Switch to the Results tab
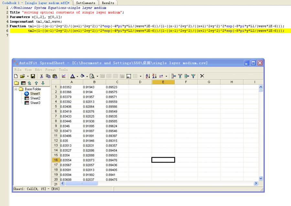291x206 pixels. click(x=108, y=3)
